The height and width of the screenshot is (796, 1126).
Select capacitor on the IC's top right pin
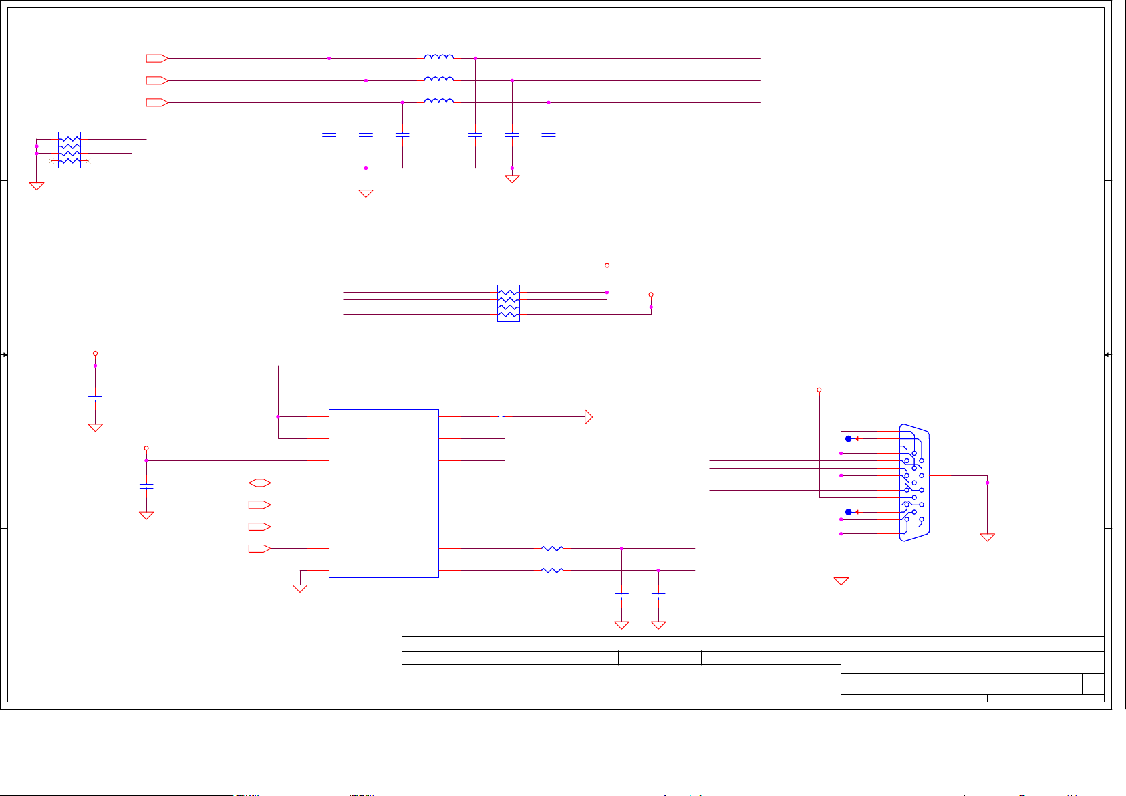coord(501,417)
